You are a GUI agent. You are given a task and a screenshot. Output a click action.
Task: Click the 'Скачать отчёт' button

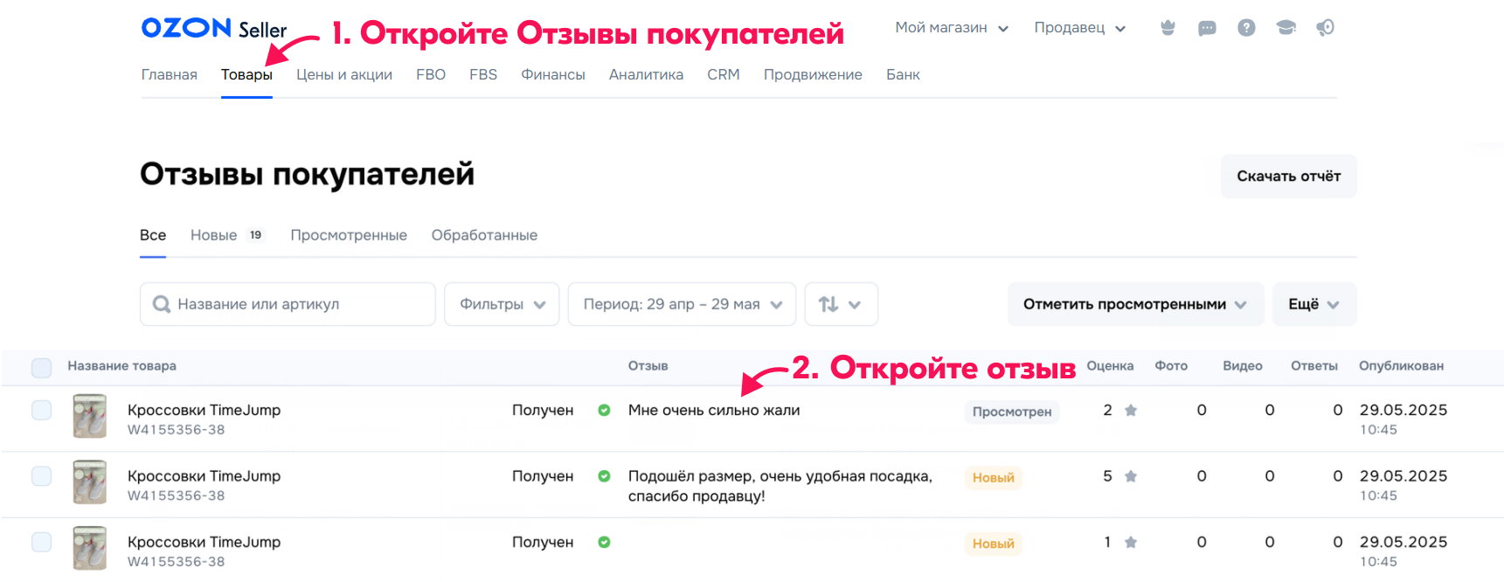pos(1288,176)
